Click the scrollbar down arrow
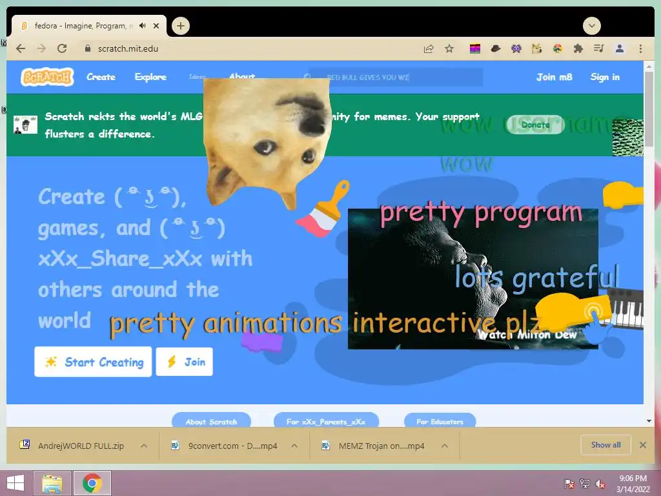 pyautogui.click(x=649, y=421)
